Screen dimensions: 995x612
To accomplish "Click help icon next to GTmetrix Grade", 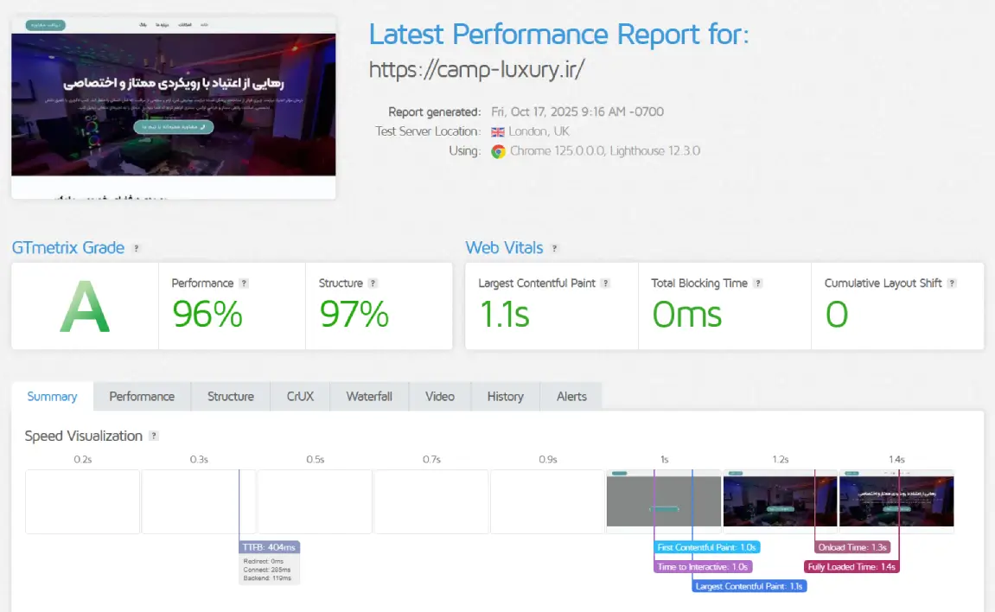I will point(137,248).
